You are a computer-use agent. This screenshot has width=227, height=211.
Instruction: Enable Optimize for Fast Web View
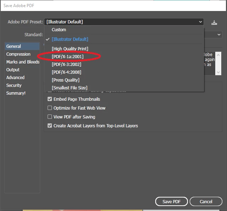pyautogui.click(x=50, y=108)
